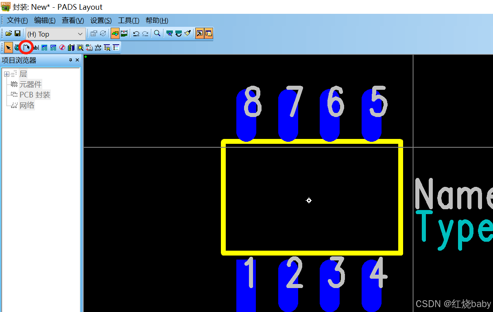Image resolution: width=493 pixels, height=312 pixels.
Task: Click the paintbrush redraw icon
Action: pyautogui.click(x=187, y=33)
